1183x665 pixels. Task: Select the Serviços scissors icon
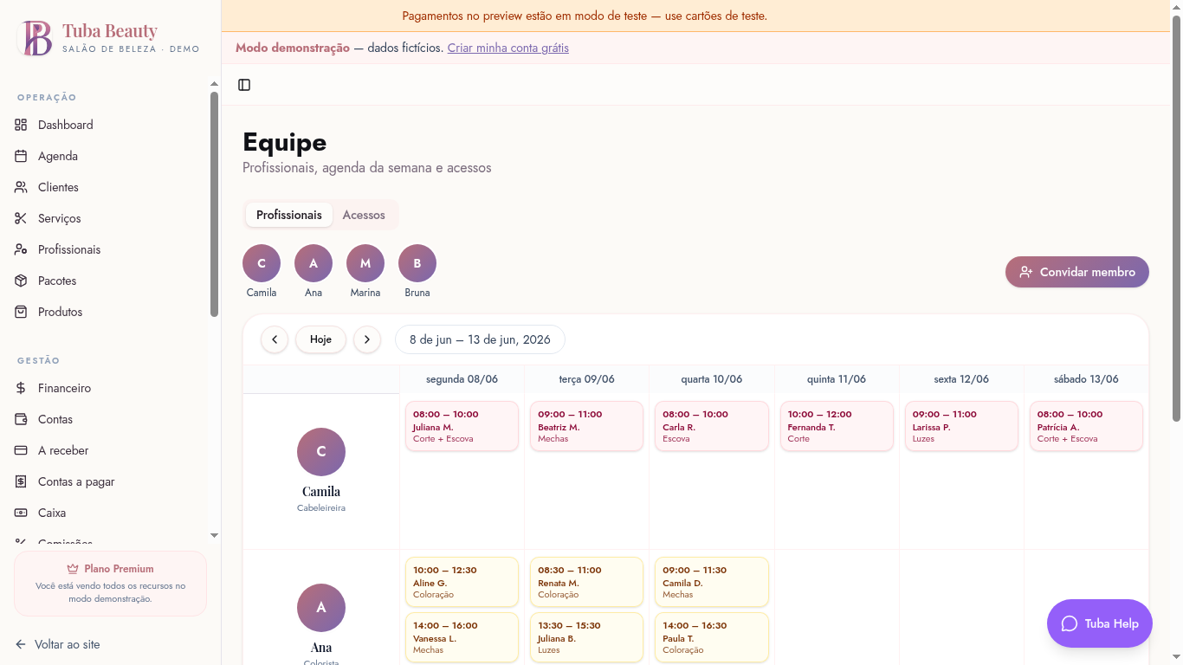[x=21, y=218]
